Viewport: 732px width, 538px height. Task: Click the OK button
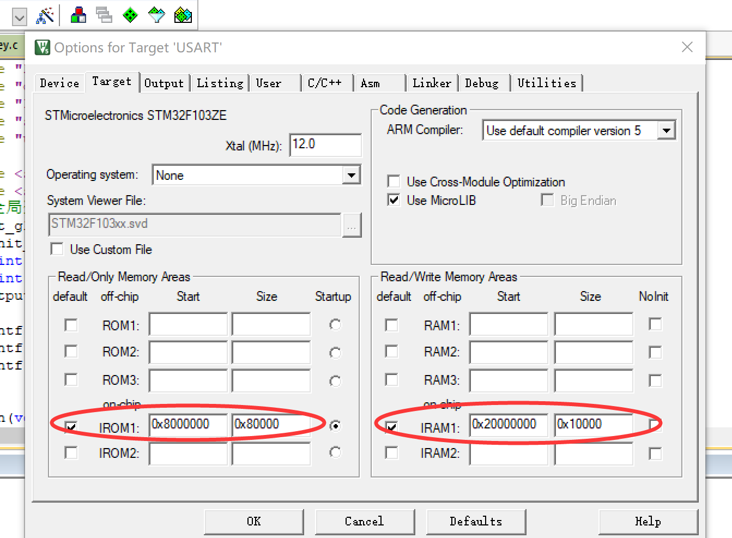tap(254, 522)
